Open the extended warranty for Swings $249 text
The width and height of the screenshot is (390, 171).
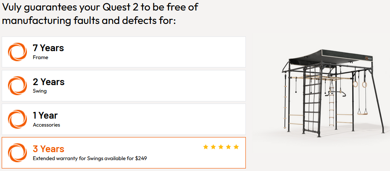[90, 158]
